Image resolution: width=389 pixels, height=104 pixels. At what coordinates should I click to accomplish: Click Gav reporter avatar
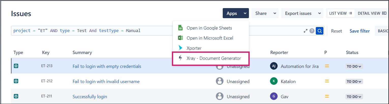[x=274, y=96]
